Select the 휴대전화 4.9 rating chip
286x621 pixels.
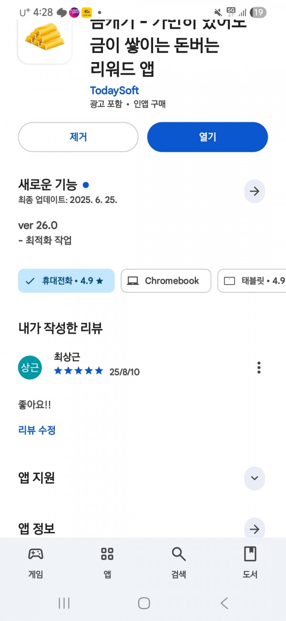[66, 281]
